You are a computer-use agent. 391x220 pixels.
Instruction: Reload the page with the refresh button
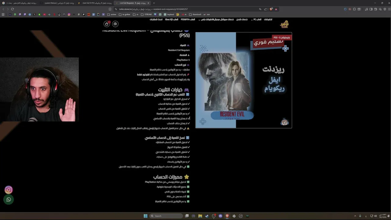[13, 9]
